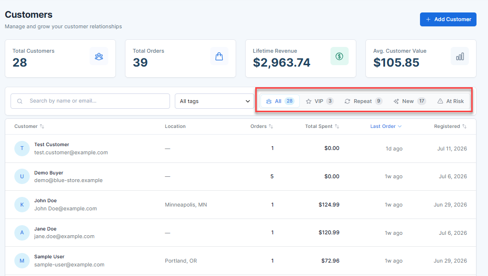The image size is (488, 276).
Task: Click the Avg. Customer Value $105.85 figure
Action: pyautogui.click(x=396, y=63)
